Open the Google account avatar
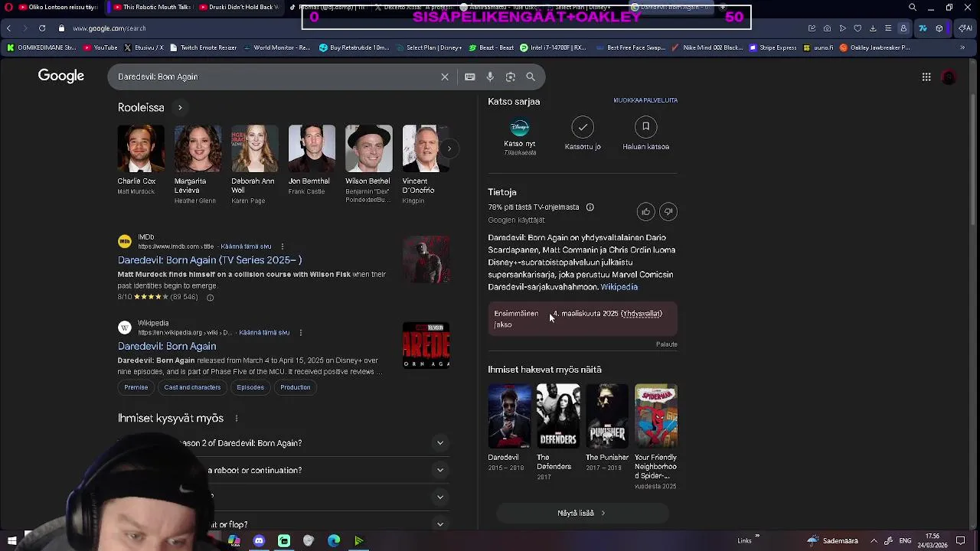The width and height of the screenshot is (980, 551). click(x=949, y=77)
